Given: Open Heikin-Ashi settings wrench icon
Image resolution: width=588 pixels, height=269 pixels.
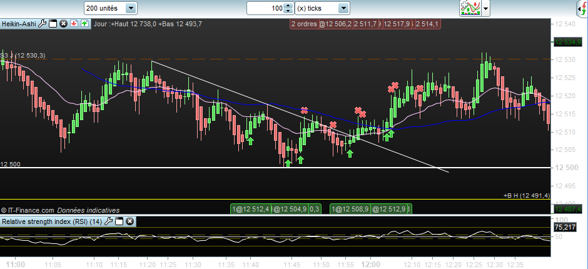Looking at the screenshot, I should click(43, 24).
